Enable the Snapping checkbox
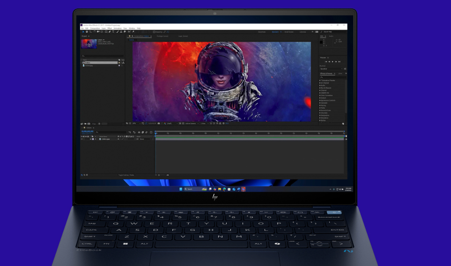 coord(154,32)
